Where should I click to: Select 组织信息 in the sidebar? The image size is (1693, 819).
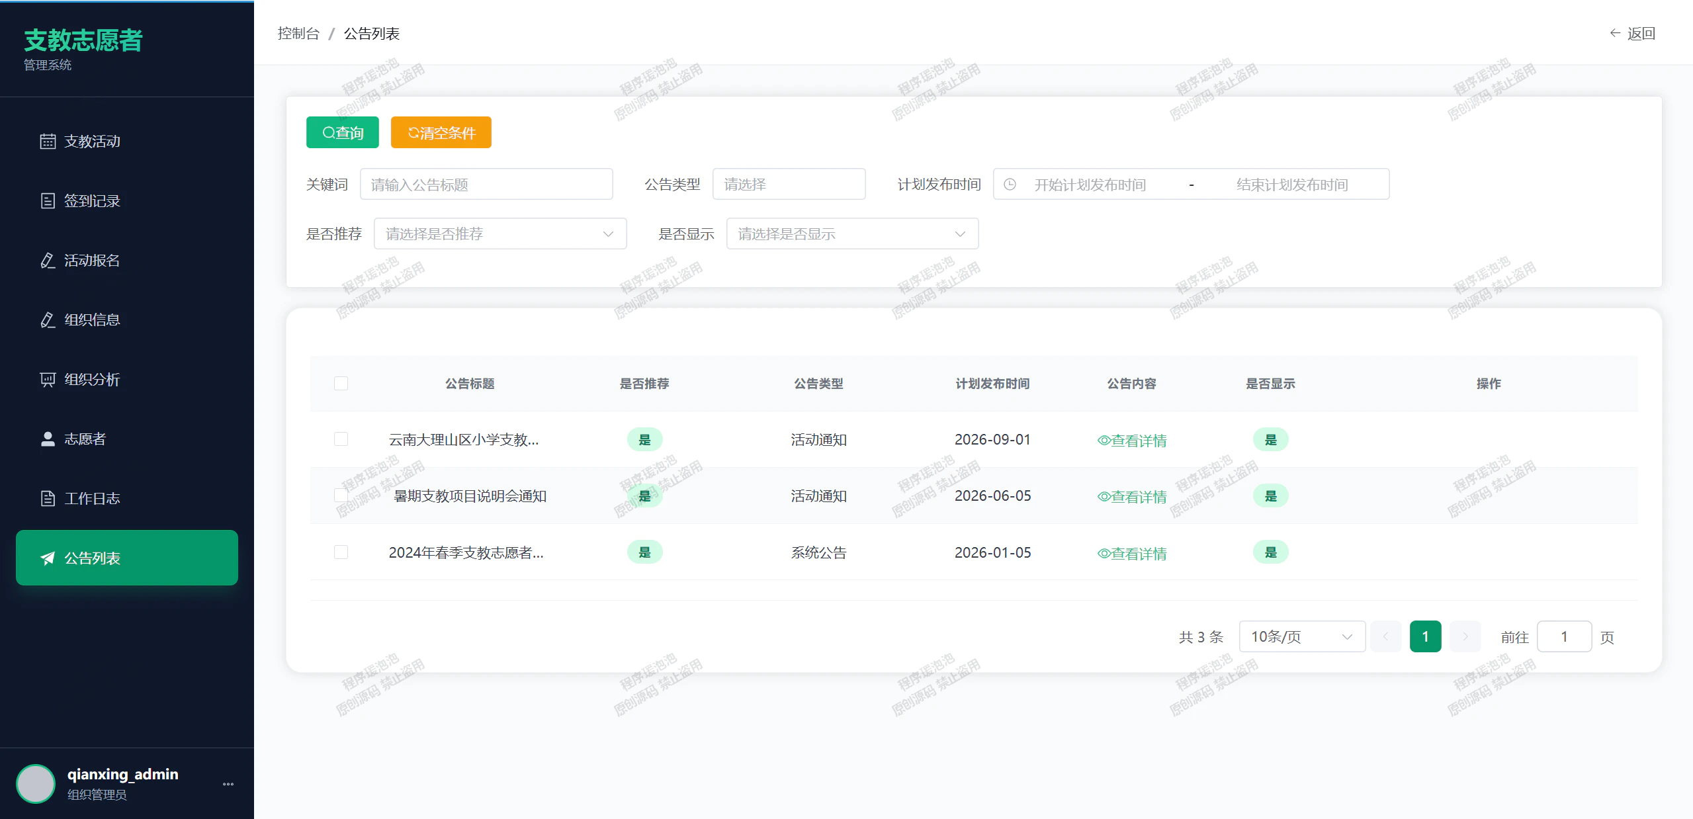[127, 320]
